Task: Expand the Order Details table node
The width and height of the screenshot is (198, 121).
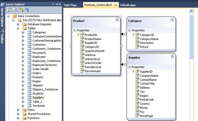Action: pyautogui.click(x=23, y=69)
